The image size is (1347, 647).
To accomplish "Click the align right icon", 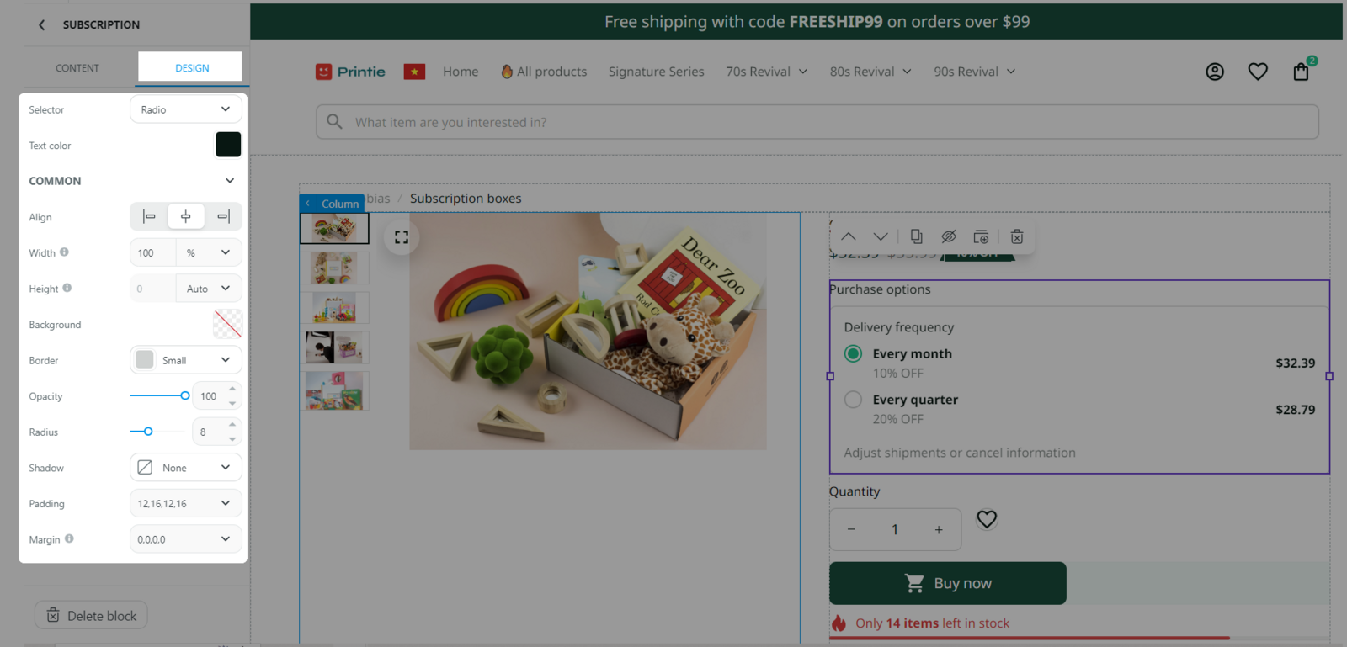I will click(x=223, y=217).
